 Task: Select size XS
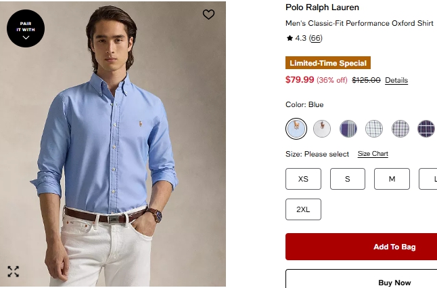click(303, 179)
